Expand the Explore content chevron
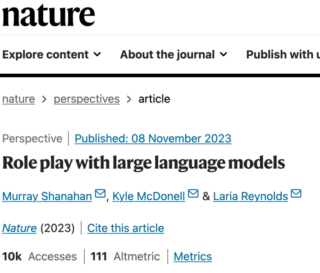The height and width of the screenshot is (273, 320). click(x=97, y=55)
